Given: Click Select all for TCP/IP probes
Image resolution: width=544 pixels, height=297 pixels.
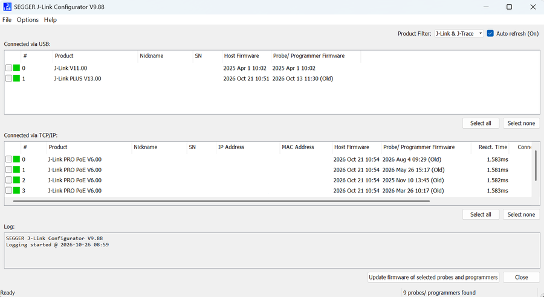Looking at the screenshot, I should pyautogui.click(x=481, y=214).
